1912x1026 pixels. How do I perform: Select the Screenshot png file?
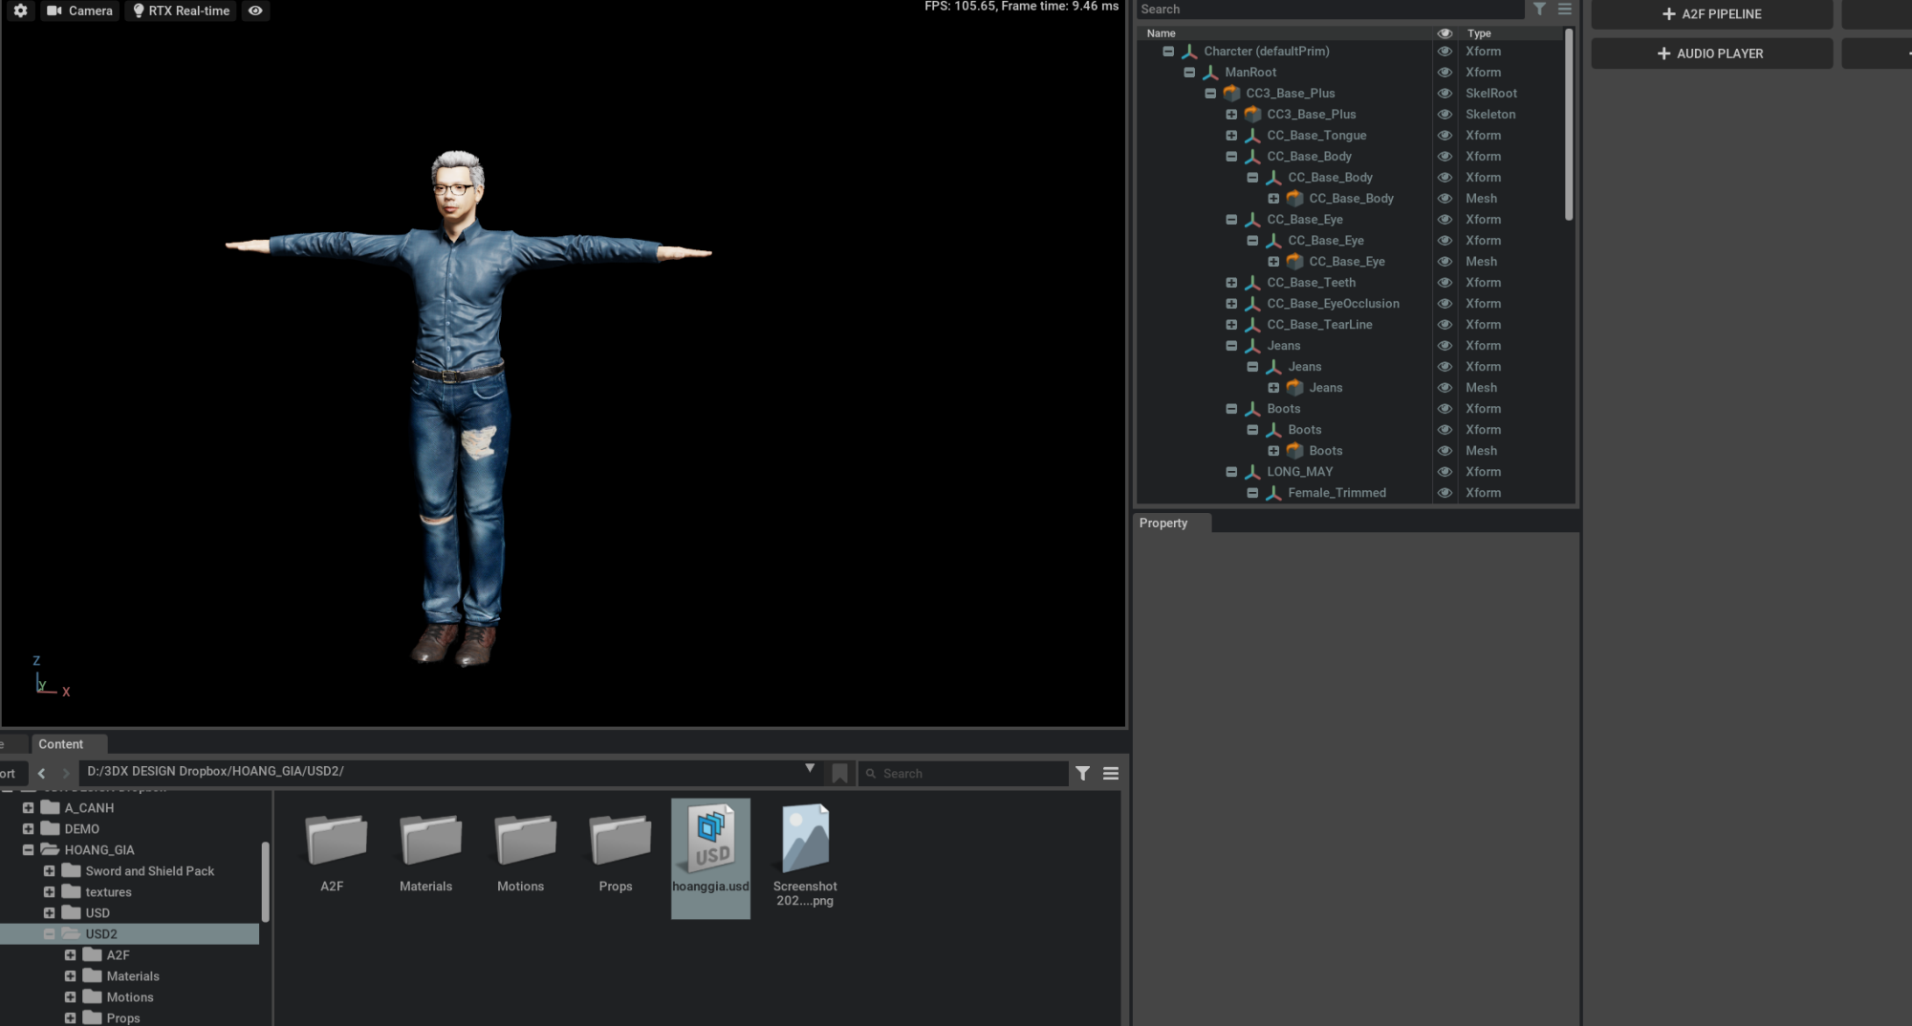(x=805, y=856)
